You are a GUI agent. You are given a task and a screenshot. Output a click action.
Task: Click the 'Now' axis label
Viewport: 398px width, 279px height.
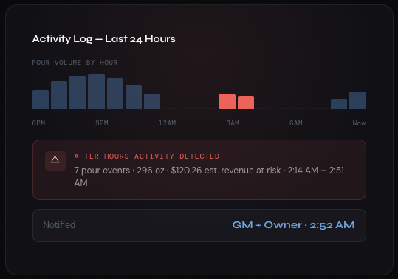[x=359, y=123]
